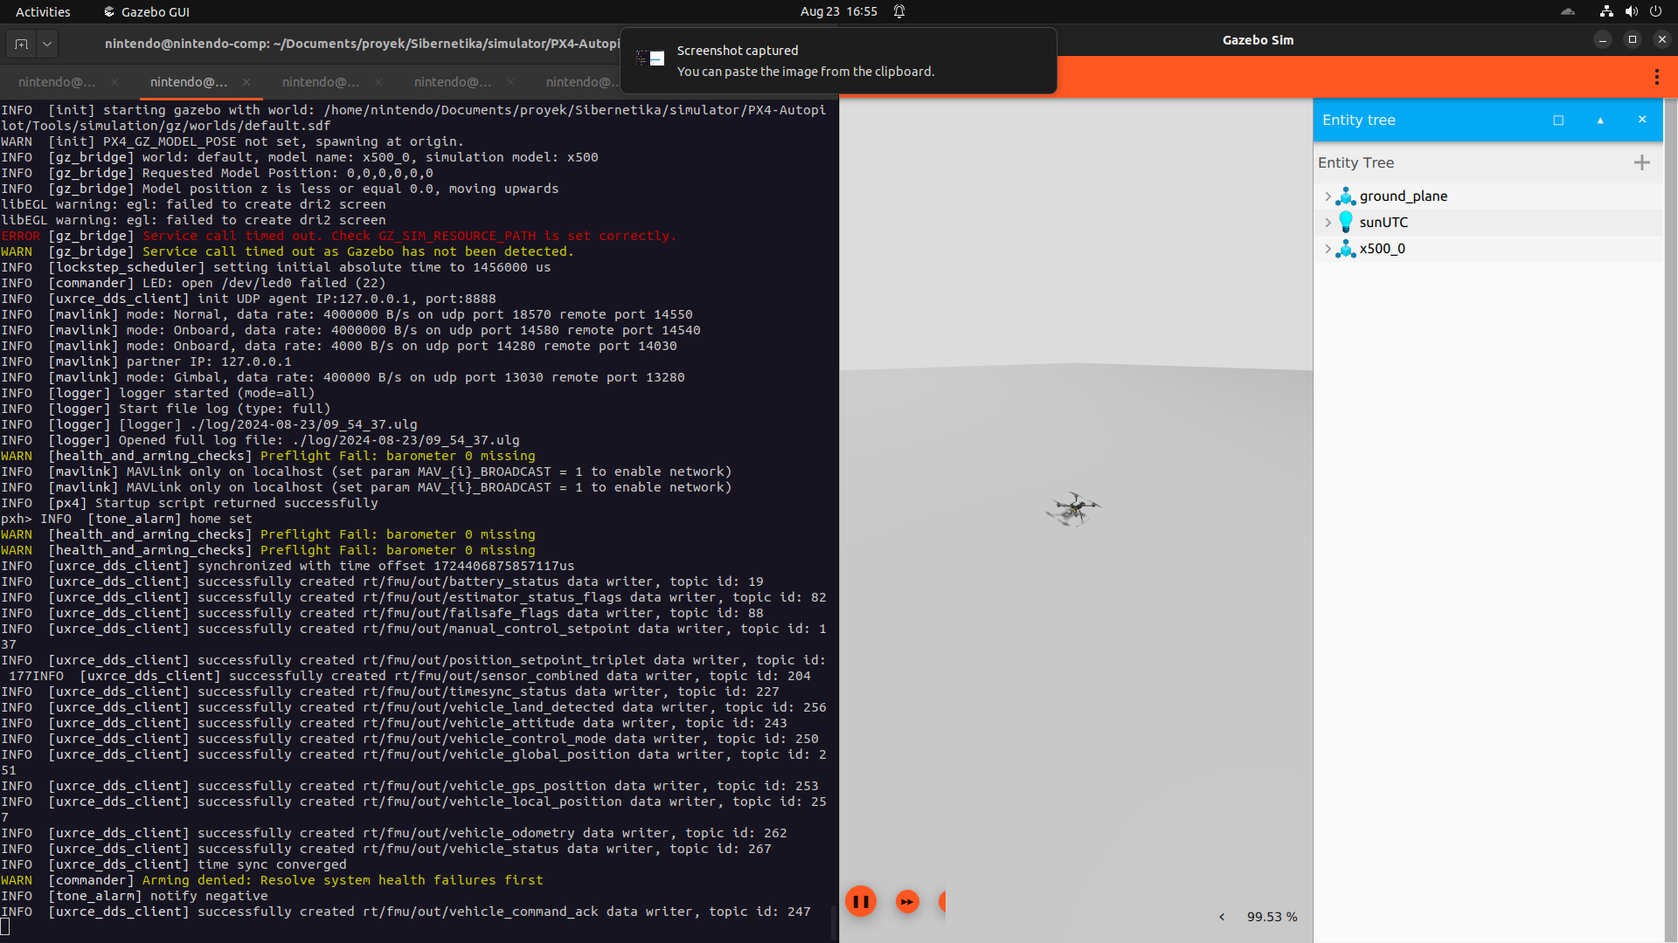Screen dimensions: 1678x943
Task: Click the plus icon in Entity Tree panel
Action: [x=1642, y=162]
